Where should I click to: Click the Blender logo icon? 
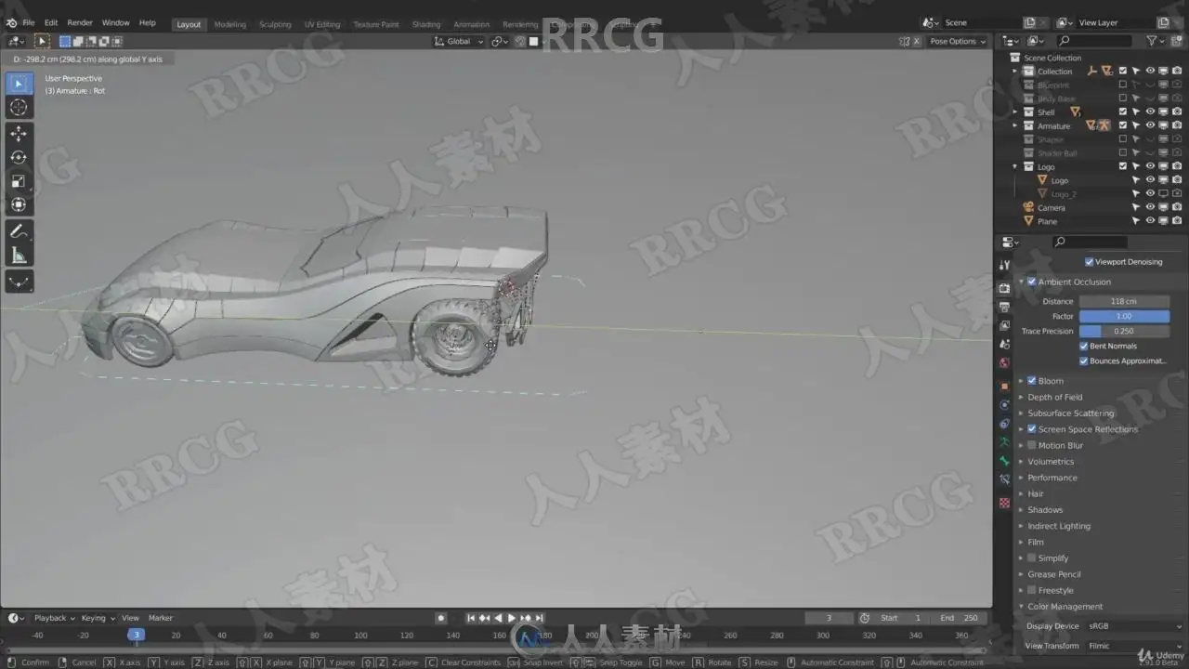(x=12, y=22)
